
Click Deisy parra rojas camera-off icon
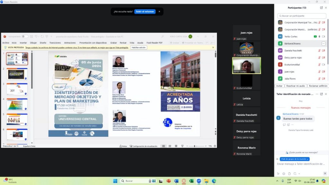coord(324,58)
